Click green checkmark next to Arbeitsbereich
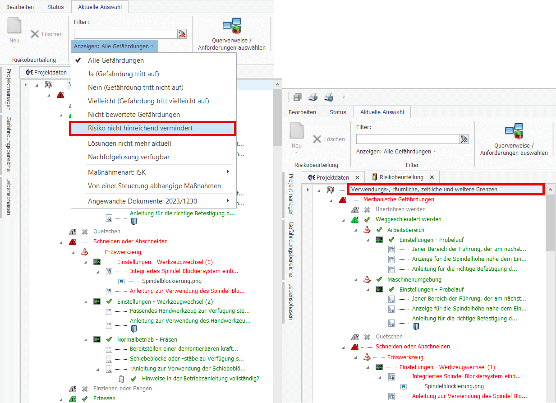This screenshot has height=403, width=556. click(x=379, y=230)
